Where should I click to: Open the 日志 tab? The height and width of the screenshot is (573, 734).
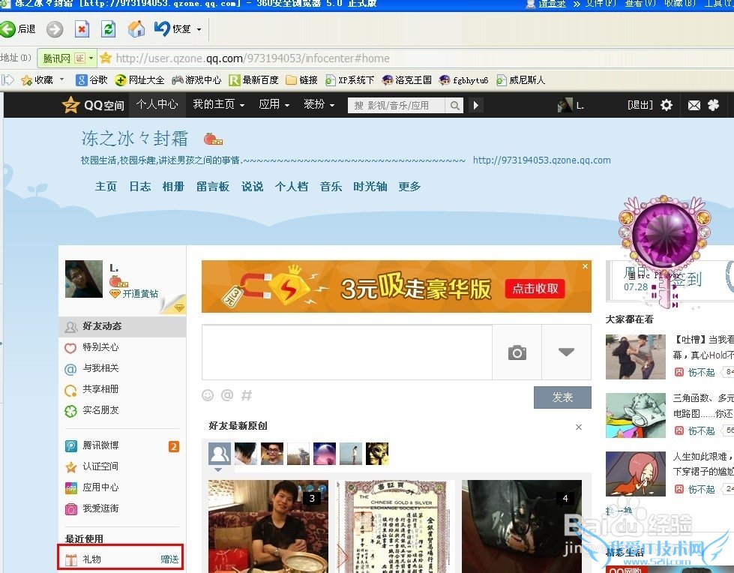click(140, 186)
